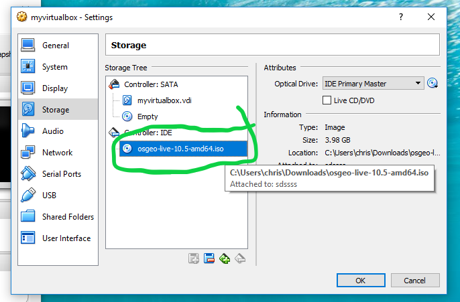Image resolution: width=460 pixels, height=302 pixels.
Task: Select osgeo-live-10.5-amd64.iso entry
Action: [183, 149]
